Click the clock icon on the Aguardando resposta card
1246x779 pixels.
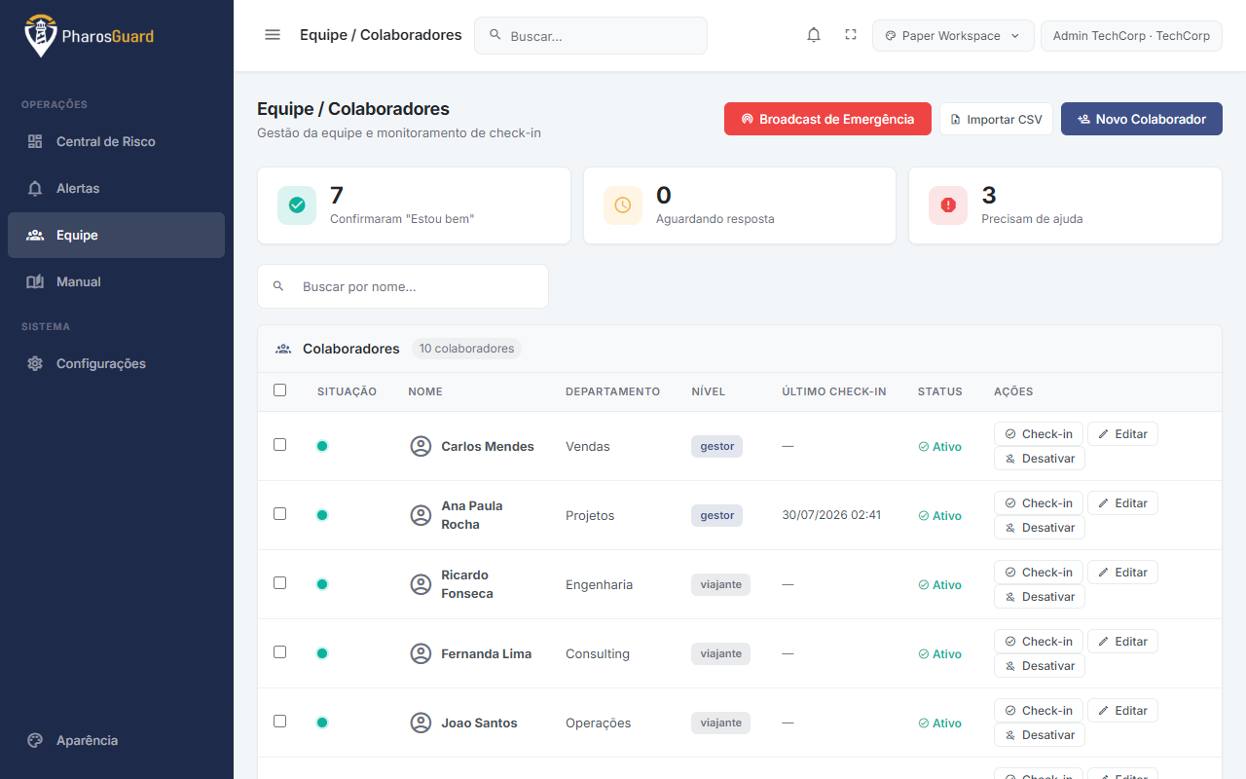[623, 205]
